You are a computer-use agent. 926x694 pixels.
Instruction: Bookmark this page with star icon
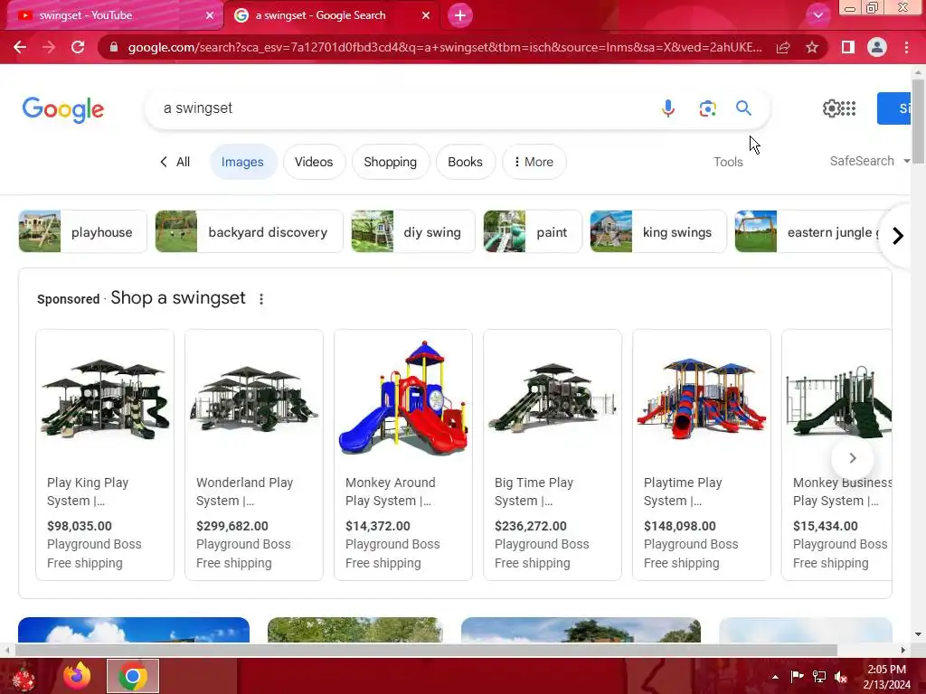812,47
